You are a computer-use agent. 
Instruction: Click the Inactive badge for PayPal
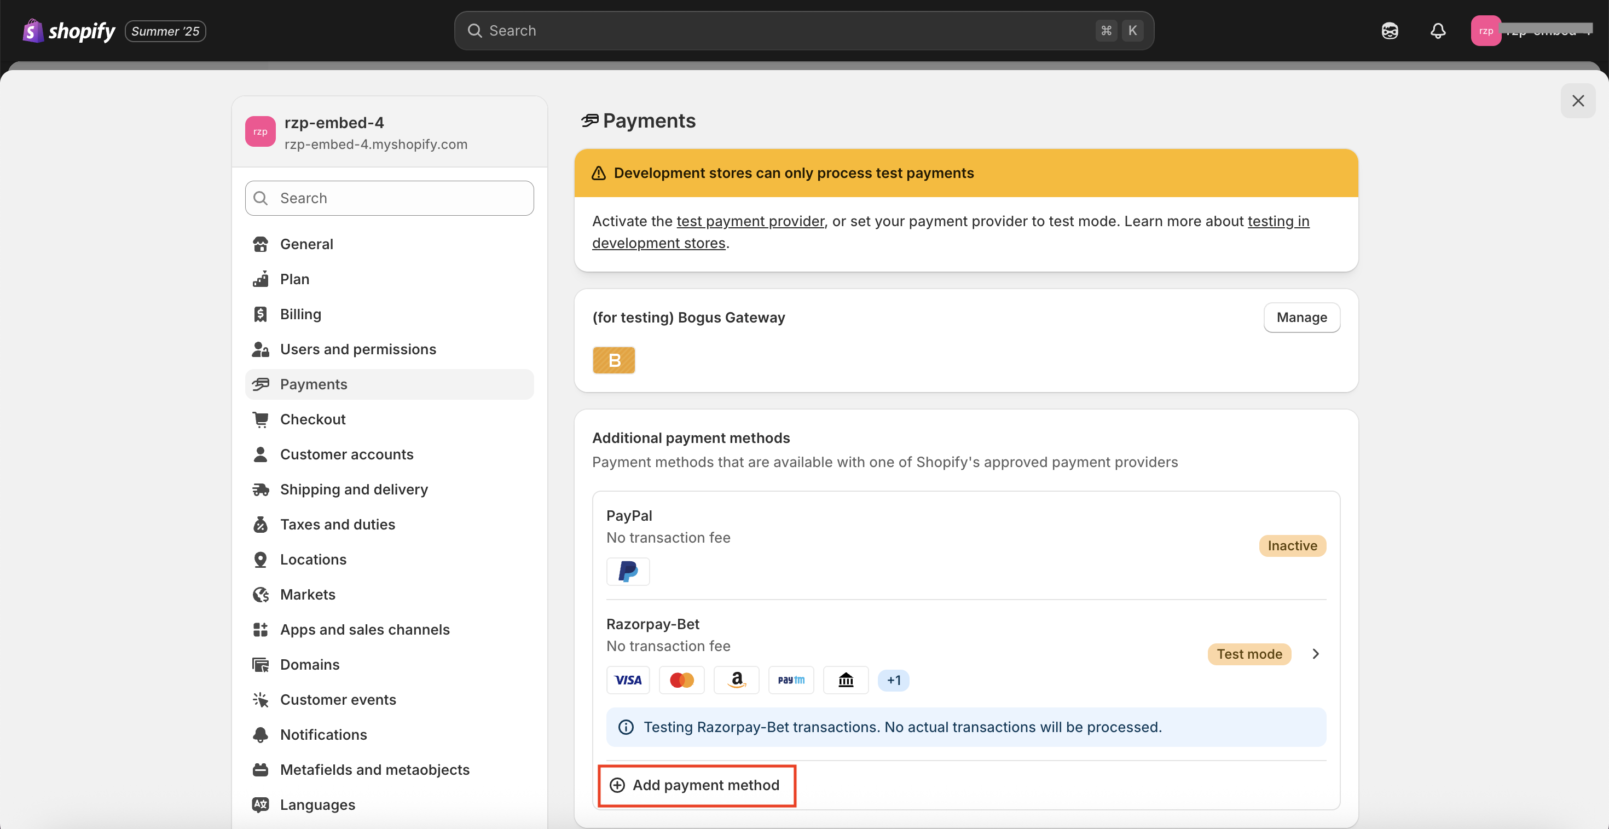1292,545
